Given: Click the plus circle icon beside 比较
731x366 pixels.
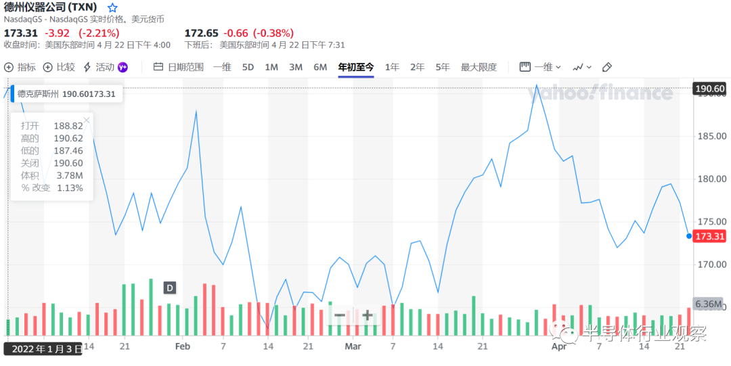Looking at the screenshot, I should (x=47, y=67).
